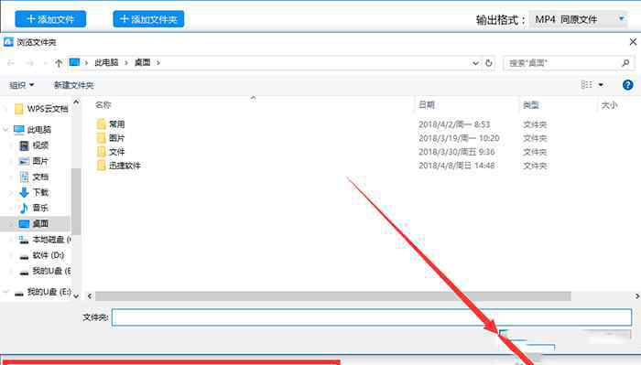Click the 2018/4/2 date of 常用
The width and height of the screenshot is (641, 365).
[454, 124]
